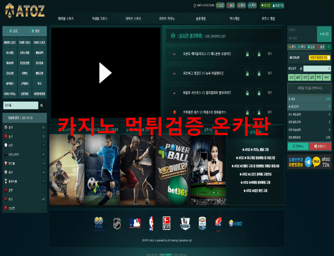The height and width of the screenshot is (256, 334).
Task: Select the soccer ball 축구 sport row
Action: point(25,127)
